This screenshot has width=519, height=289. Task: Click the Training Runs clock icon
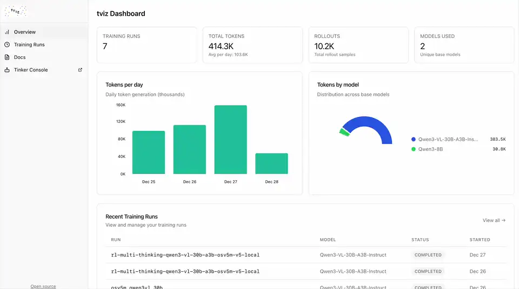(7, 45)
